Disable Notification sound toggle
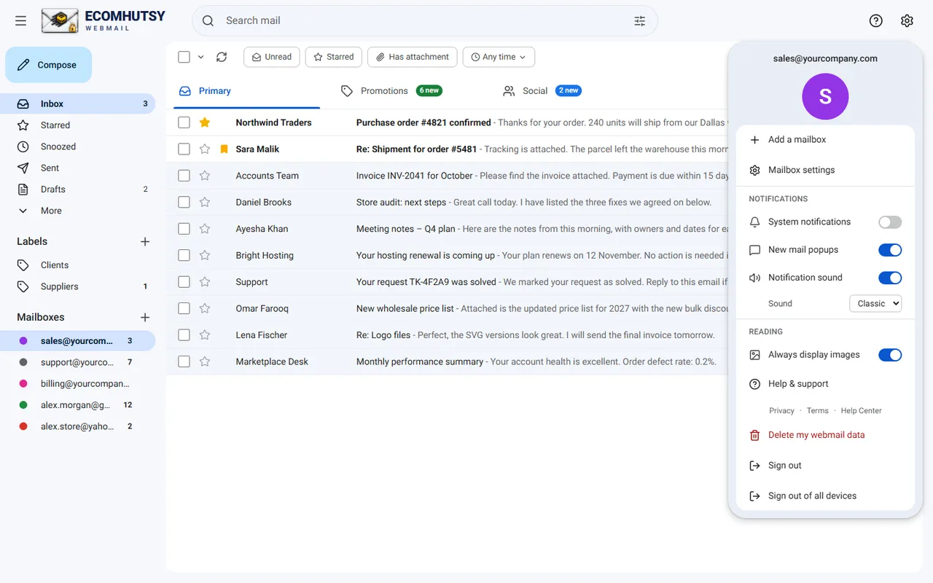 click(x=890, y=278)
